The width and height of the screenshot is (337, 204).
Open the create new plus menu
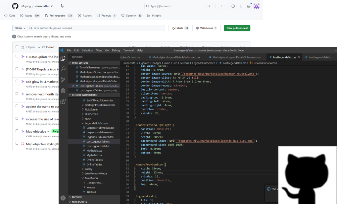(x=223, y=6)
